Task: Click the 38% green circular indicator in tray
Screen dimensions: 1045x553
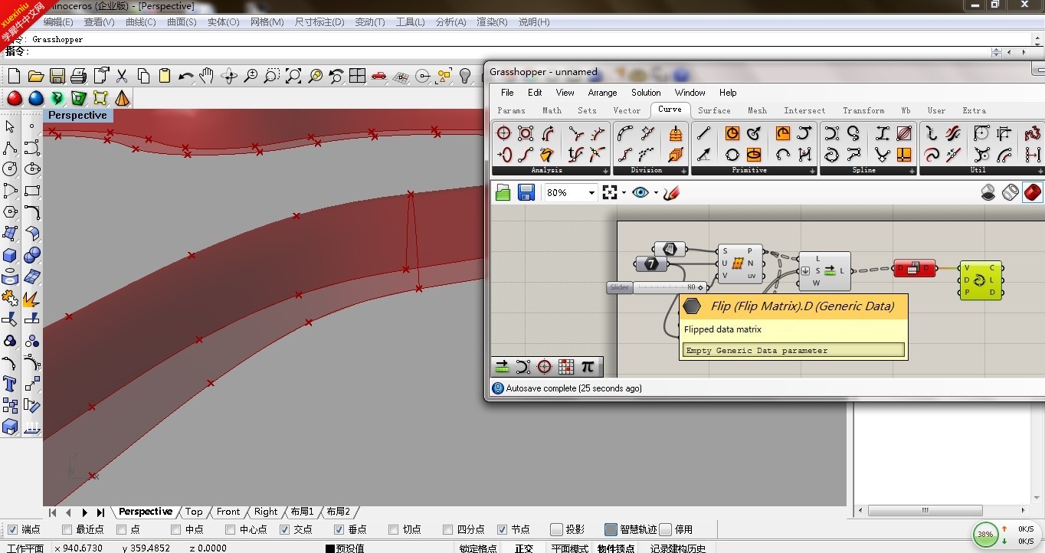Action: coord(985,534)
